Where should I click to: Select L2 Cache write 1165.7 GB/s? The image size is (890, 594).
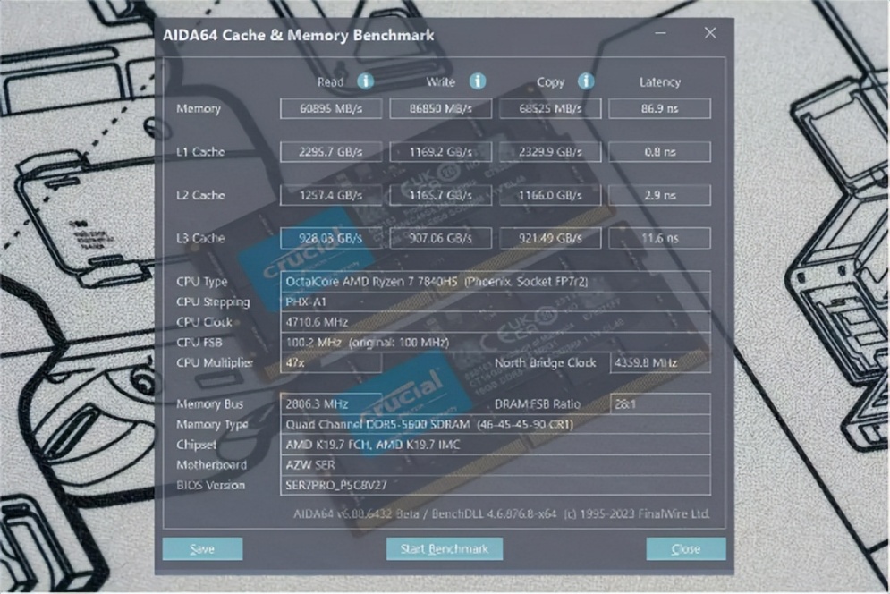[440, 195]
